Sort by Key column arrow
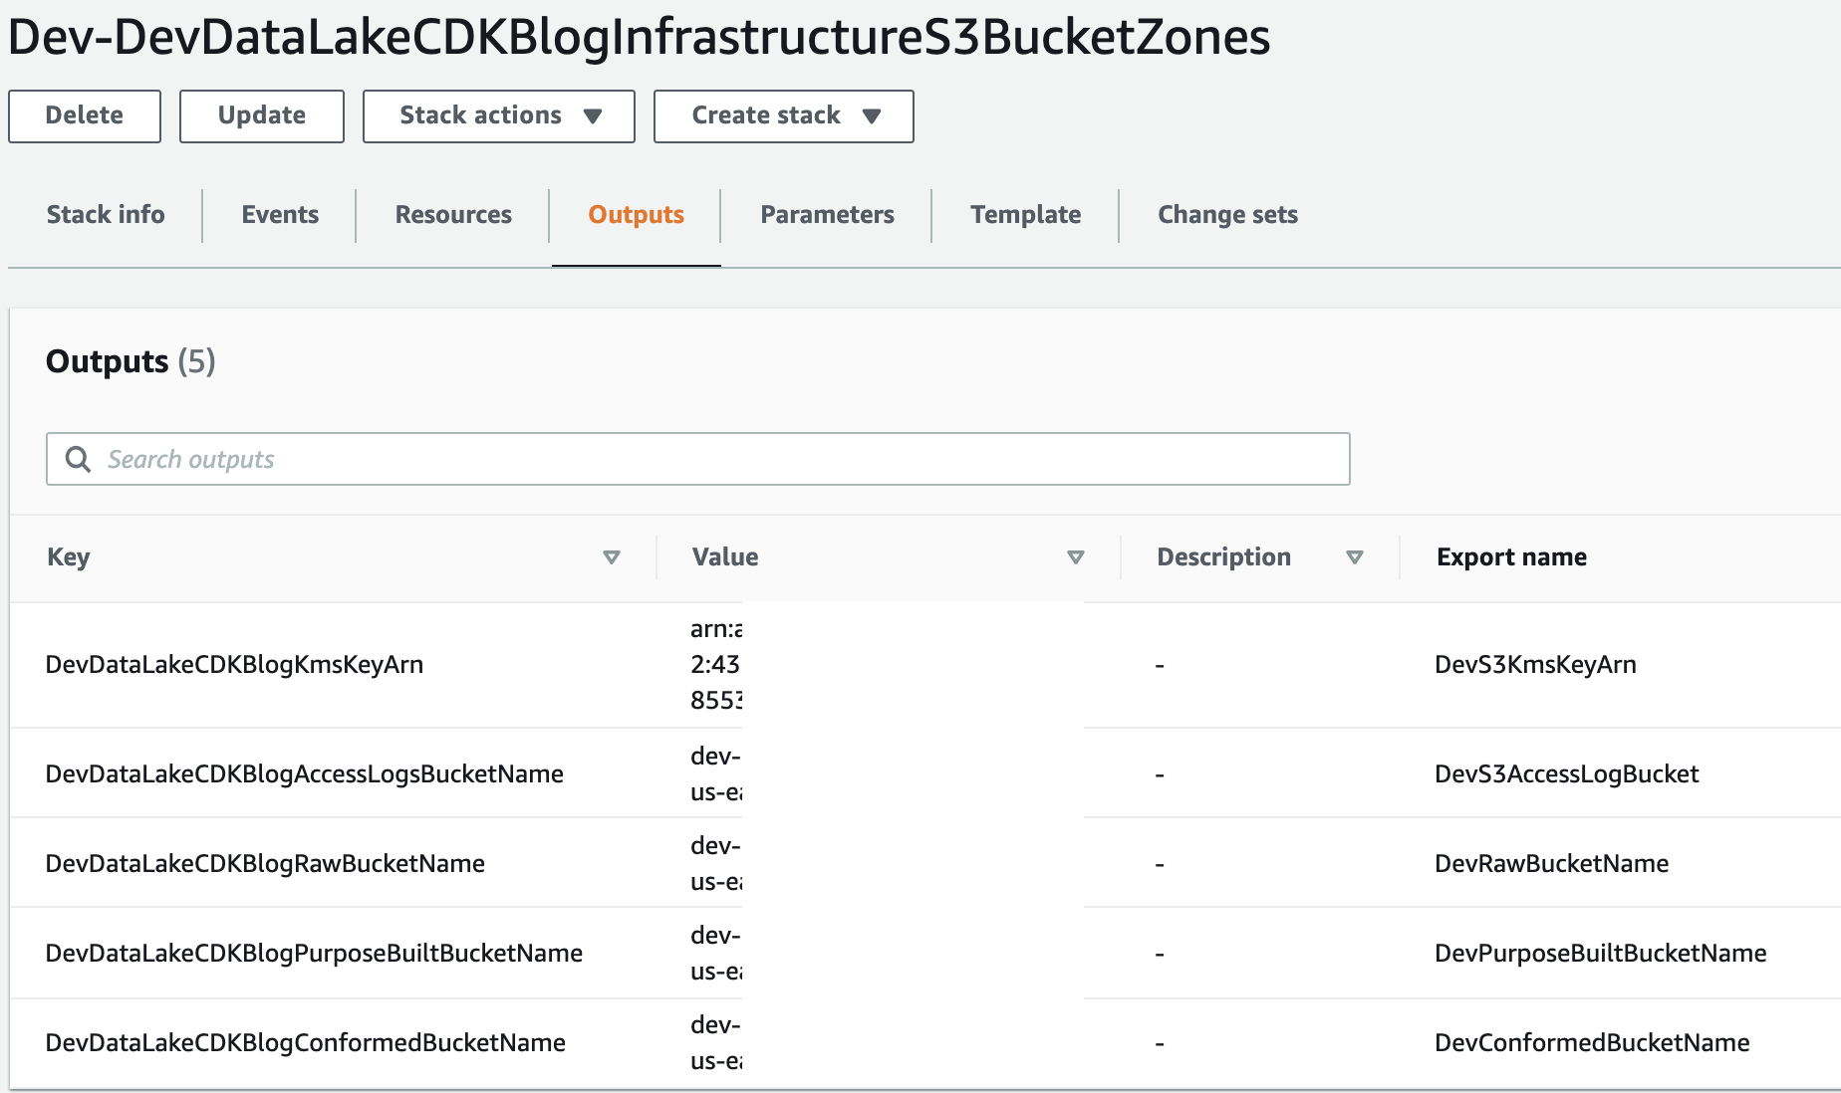Image resolution: width=1841 pixels, height=1093 pixels. coord(612,557)
